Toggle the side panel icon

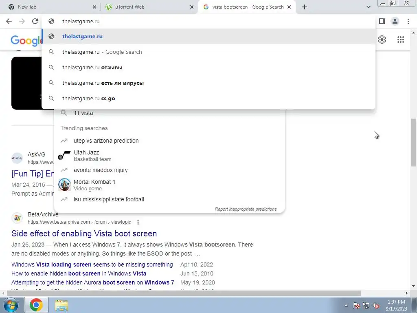pyautogui.click(x=382, y=21)
